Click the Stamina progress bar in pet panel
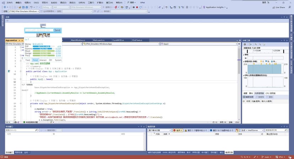This screenshot has width=294, height=159. (44, 49)
